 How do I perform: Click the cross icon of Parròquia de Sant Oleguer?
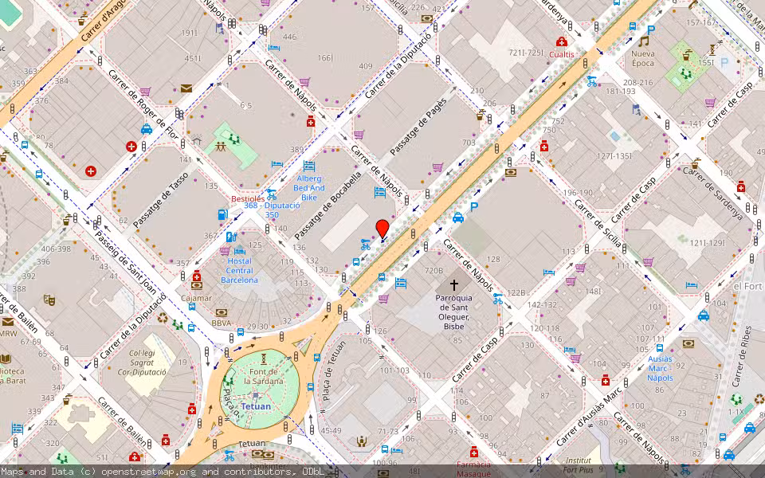[x=455, y=284]
